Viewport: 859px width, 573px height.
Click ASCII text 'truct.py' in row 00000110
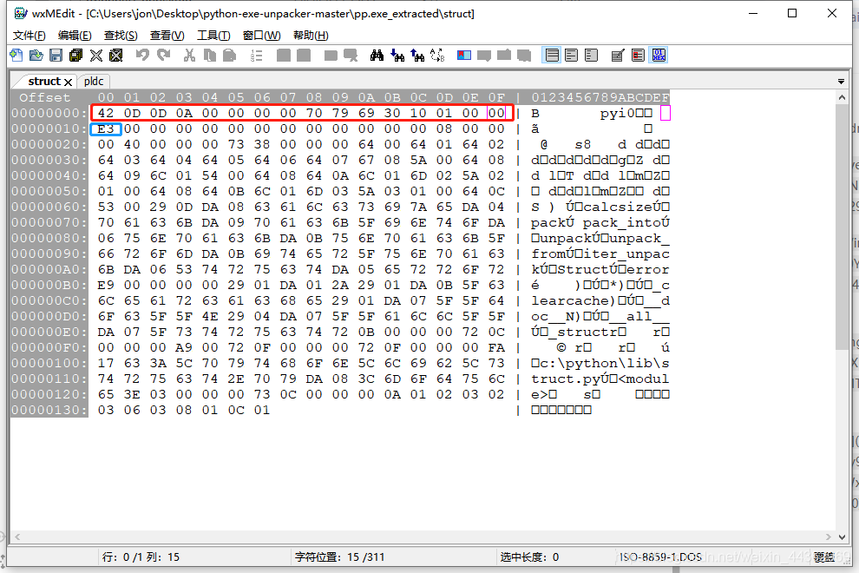[566, 379]
